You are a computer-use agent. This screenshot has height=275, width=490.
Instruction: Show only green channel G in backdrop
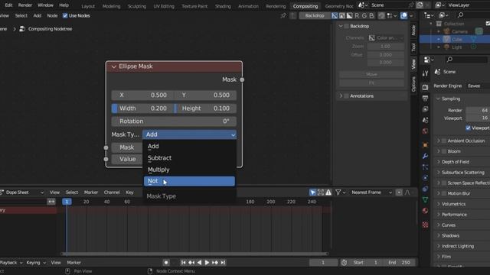point(364,15)
